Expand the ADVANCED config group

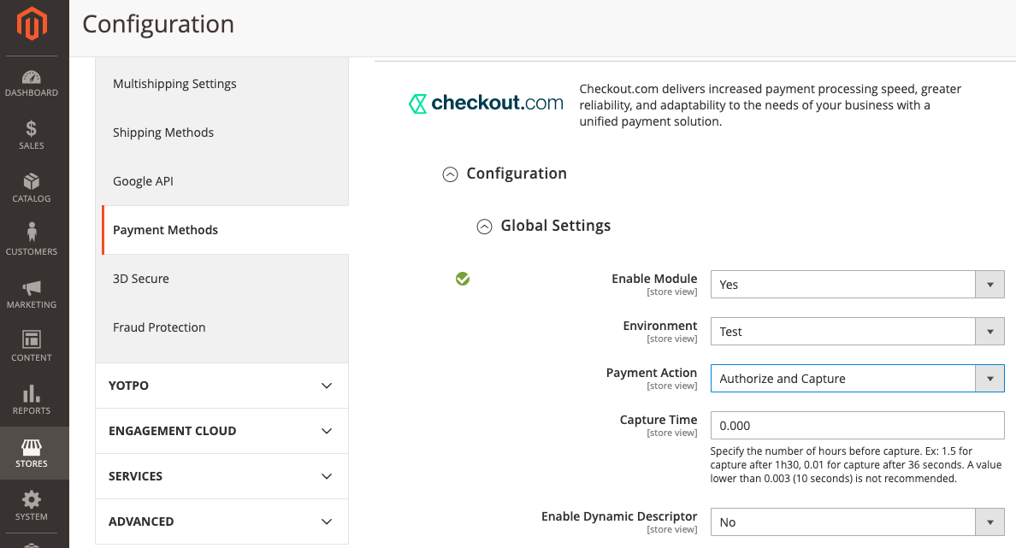(x=222, y=521)
